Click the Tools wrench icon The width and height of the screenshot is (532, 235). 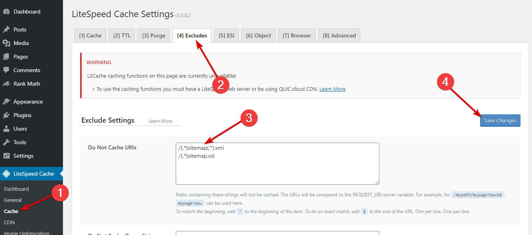pyautogui.click(x=6, y=142)
